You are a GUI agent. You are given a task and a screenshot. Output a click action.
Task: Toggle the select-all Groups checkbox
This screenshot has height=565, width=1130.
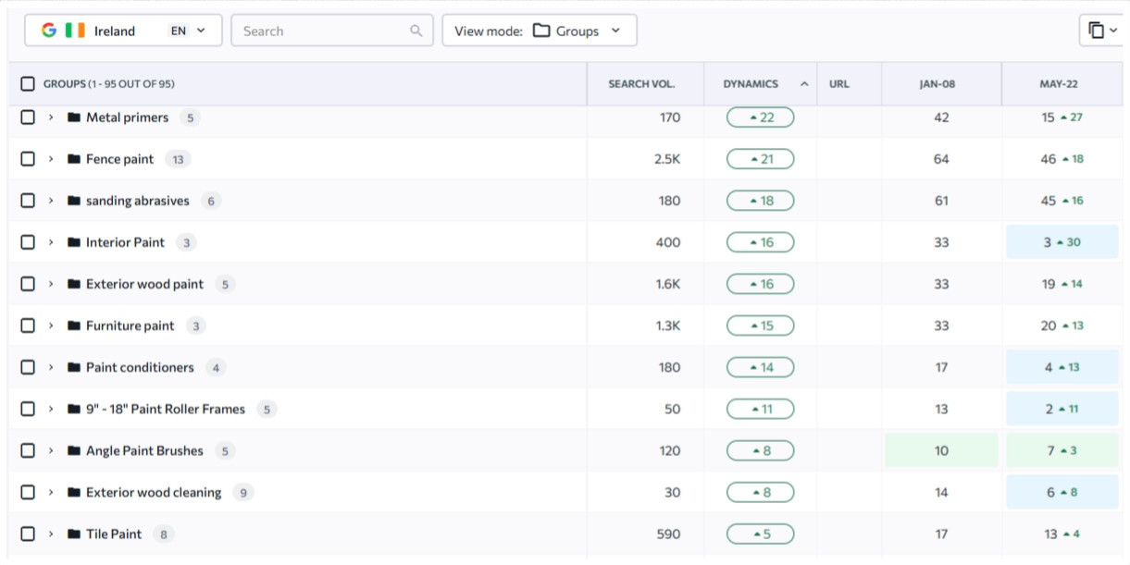(x=28, y=84)
